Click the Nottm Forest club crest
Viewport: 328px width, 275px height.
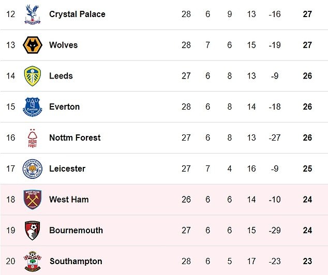(x=33, y=138)
